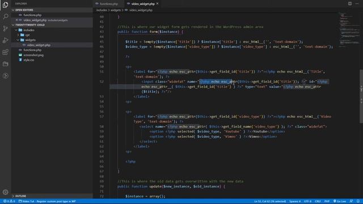The width and height of the screenshot is (363, 204).
Task: Open the Search view in the activity bar
Action: [x=5, y=16]
